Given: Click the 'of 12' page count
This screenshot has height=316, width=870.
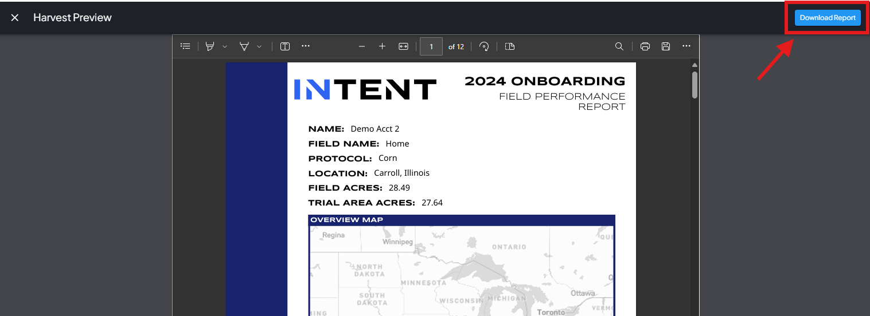Looking at the screenshot, I should point(456,46).
